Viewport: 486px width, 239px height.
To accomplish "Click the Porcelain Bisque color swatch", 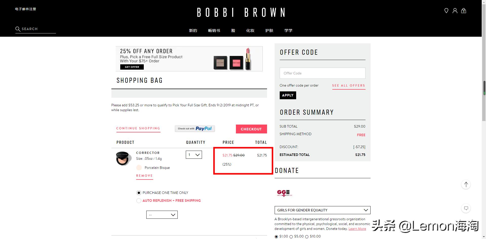I will click(x=139, y=168).
